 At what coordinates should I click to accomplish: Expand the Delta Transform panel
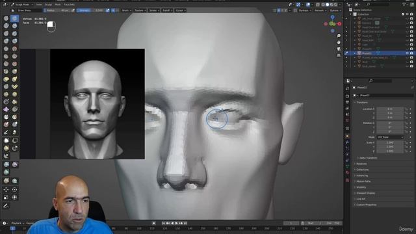pyautogui.click(x=368, y=158)
